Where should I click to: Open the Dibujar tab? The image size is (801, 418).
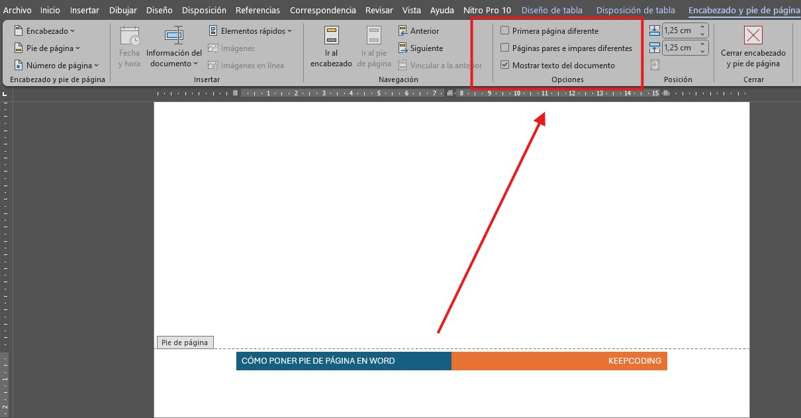(123, 10)
